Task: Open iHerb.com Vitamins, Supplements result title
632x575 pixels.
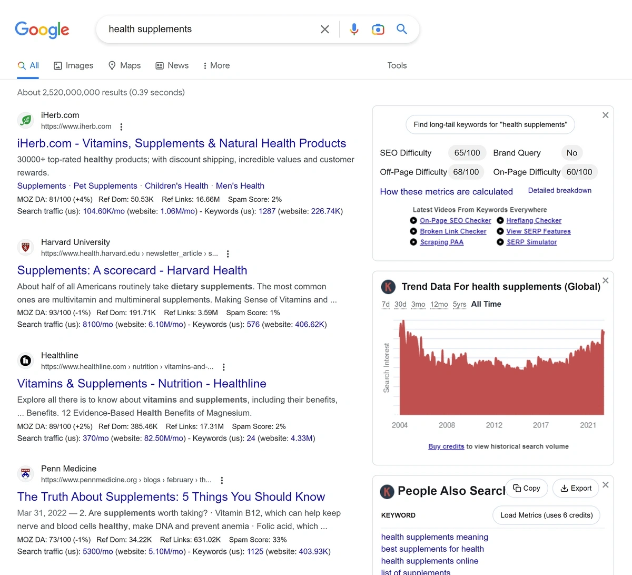Action: pyautogui.click(x=182, y=143)
